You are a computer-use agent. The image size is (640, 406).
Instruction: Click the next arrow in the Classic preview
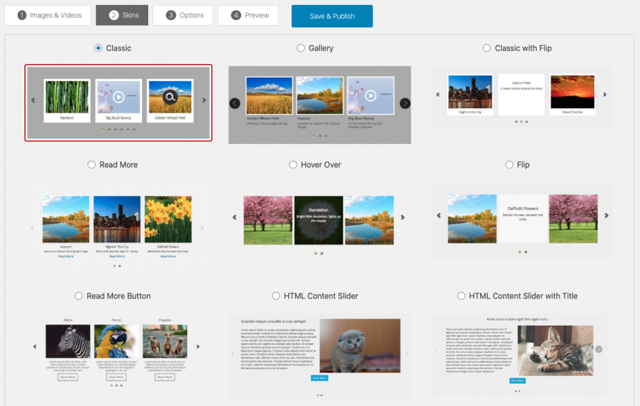204,100
